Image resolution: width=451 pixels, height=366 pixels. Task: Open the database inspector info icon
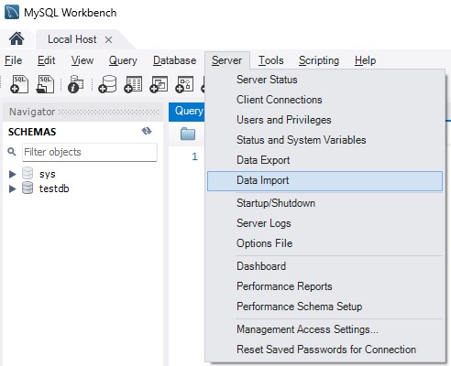coord(75,84)
